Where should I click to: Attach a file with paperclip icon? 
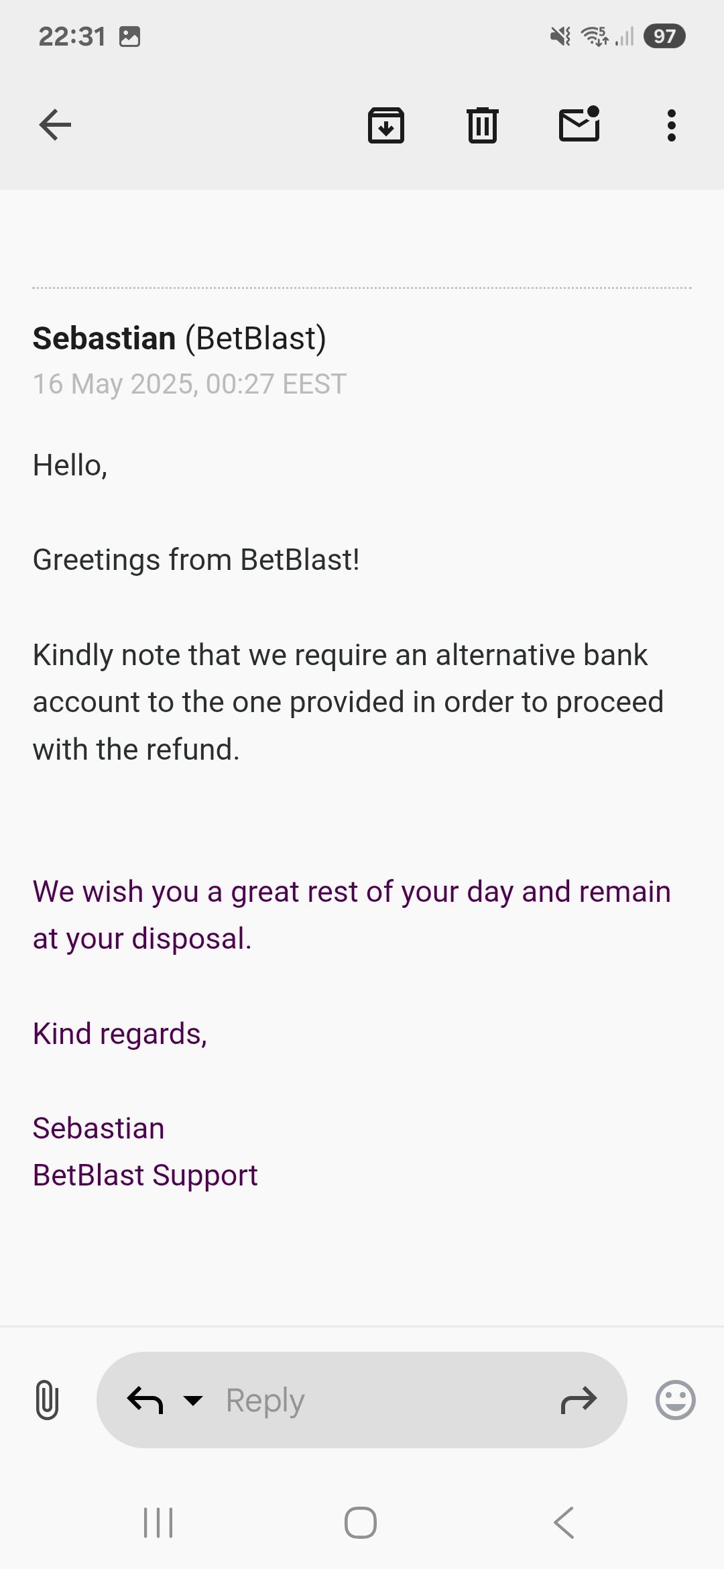(46, 1400)
